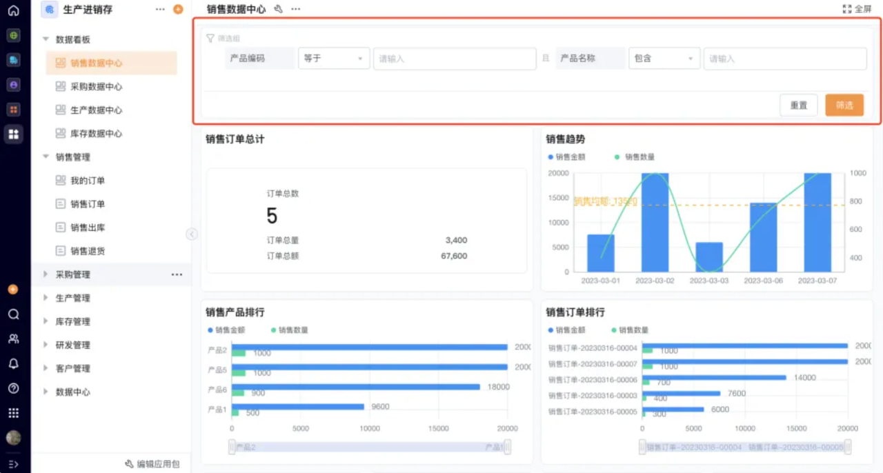Collapse the 销售管理 group
The width and height of the screenshot is (883, 473).
click(46, 157)
